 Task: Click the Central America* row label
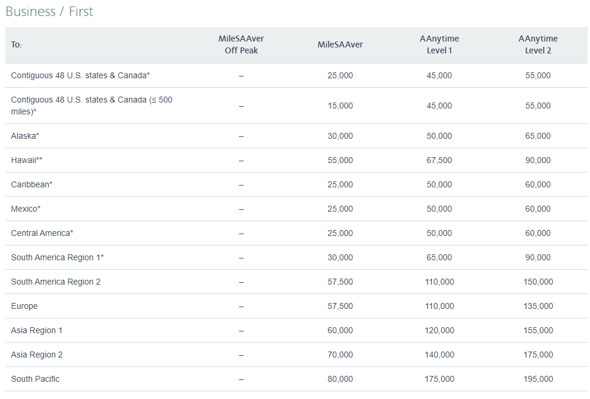click(x=42, y=233)
